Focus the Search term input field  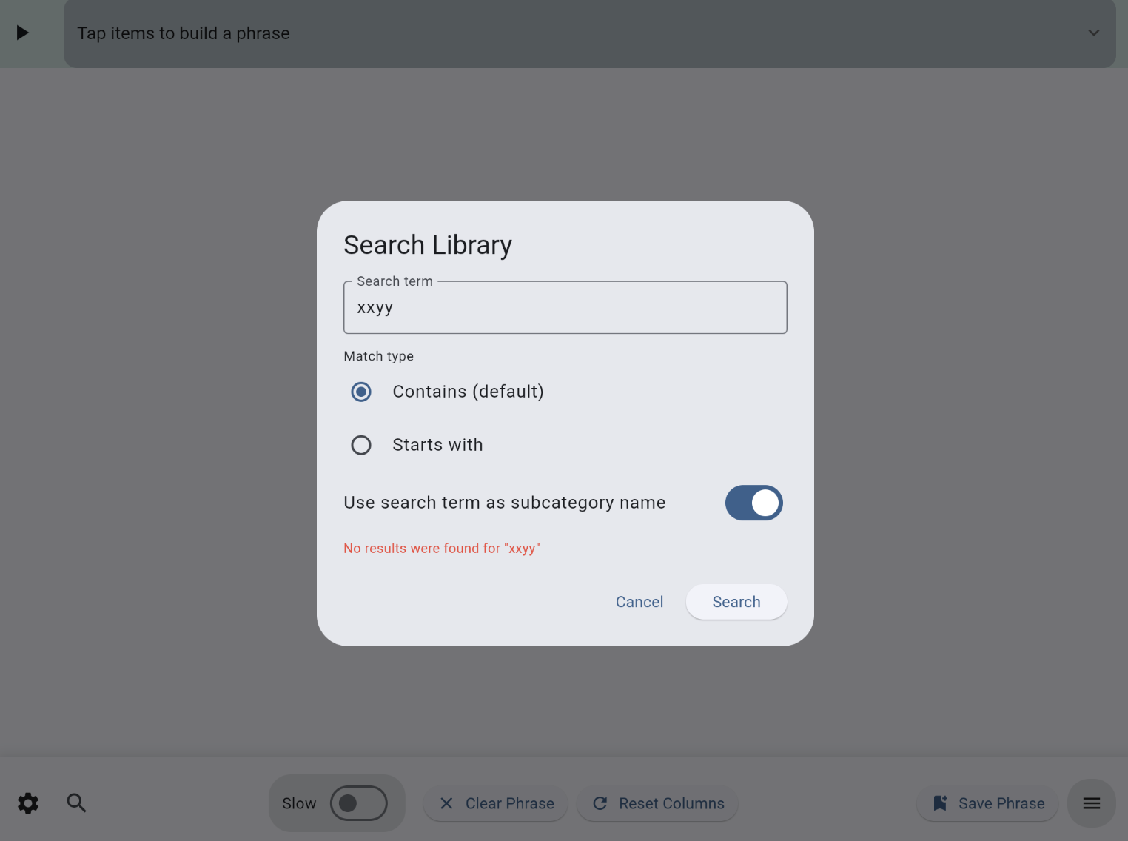tap(565, 308)
